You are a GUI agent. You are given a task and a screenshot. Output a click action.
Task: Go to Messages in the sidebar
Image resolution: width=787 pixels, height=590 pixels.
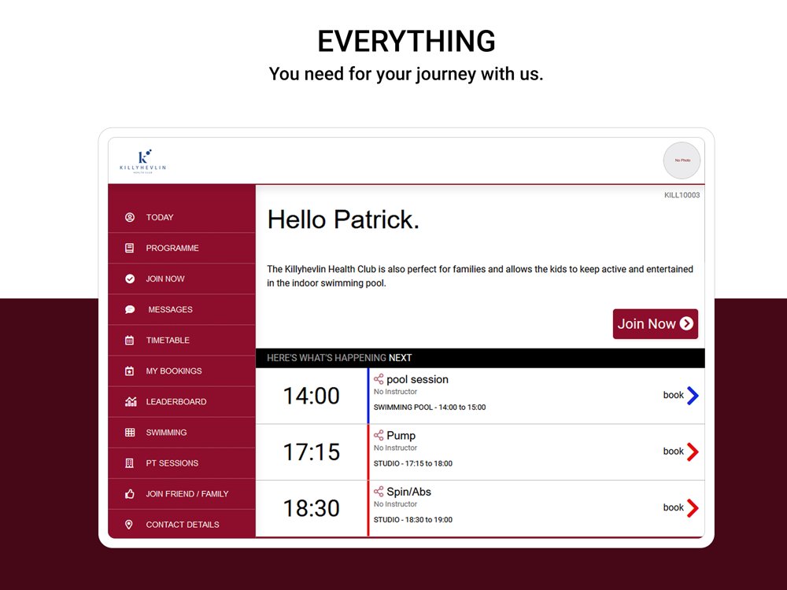(182, 309)
